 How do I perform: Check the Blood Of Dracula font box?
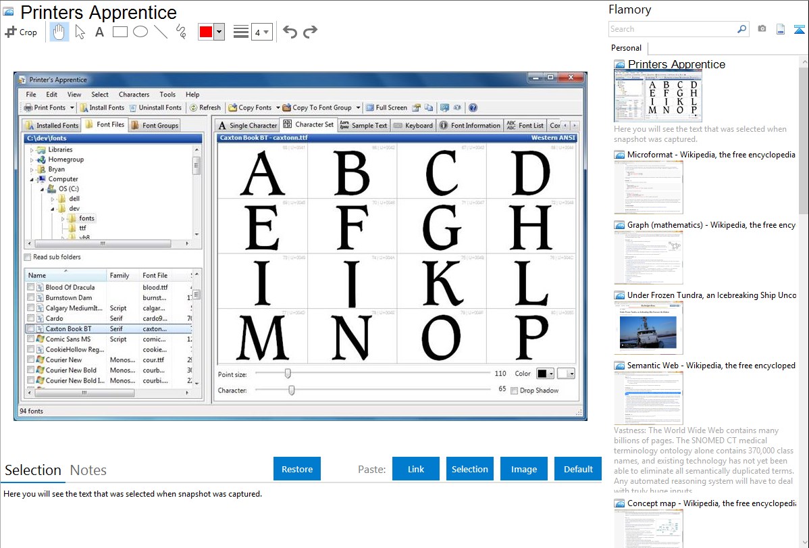[x=31, y=287]
